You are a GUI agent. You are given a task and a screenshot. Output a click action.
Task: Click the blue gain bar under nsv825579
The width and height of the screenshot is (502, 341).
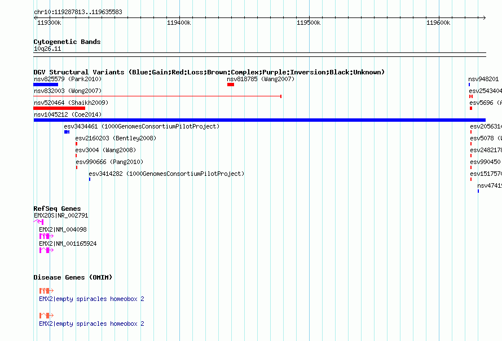click(46, 85)
